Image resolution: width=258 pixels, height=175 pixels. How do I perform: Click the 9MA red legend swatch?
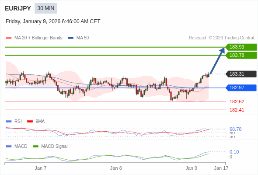30,122
